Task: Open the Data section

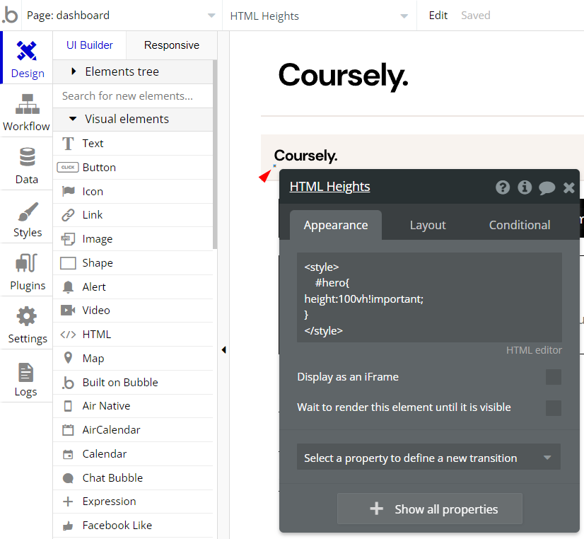Action: pos(26,165)
